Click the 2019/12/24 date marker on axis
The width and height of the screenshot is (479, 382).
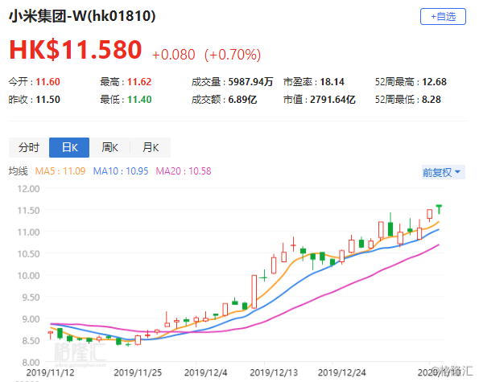(341, 372)
